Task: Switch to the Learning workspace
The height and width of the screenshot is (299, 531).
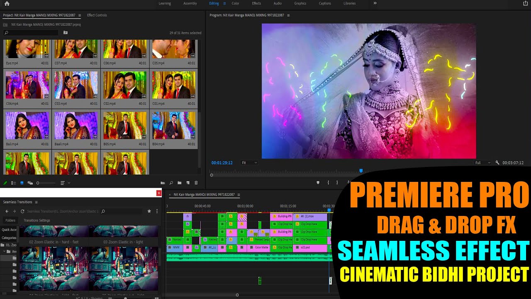Action: (165, 3)
